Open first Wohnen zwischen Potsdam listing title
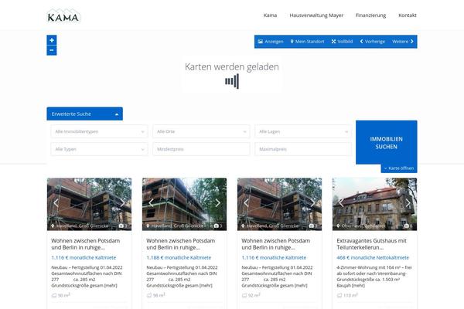Image resolution: width=464 pixels, height=309 pixels. (x=86, y=244)
